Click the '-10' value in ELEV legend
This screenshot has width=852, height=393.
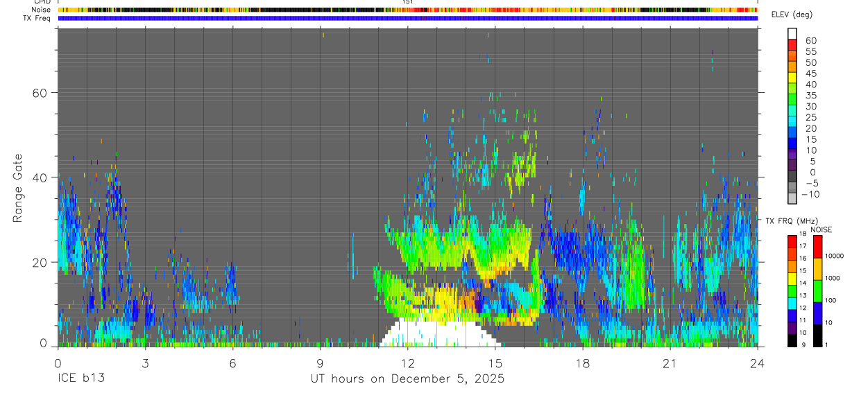click(x=809, y=194)
